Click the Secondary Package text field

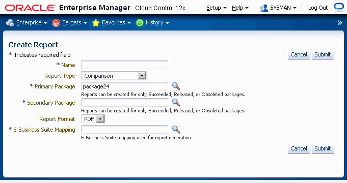[x=125, y=103]
